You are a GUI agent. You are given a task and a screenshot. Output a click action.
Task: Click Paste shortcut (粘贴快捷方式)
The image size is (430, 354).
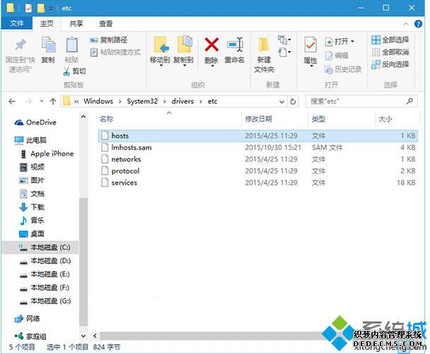115,52
